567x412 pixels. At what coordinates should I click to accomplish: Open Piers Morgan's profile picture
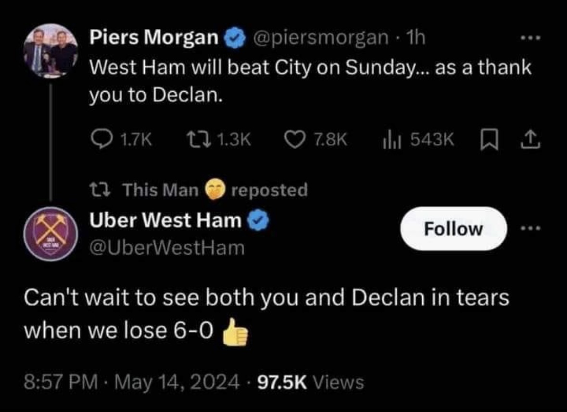point(50,50)
